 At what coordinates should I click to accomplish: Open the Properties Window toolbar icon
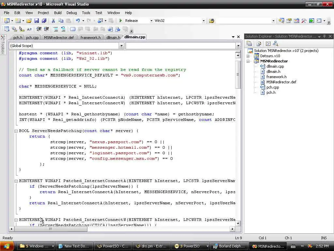(x=289, y=21)
